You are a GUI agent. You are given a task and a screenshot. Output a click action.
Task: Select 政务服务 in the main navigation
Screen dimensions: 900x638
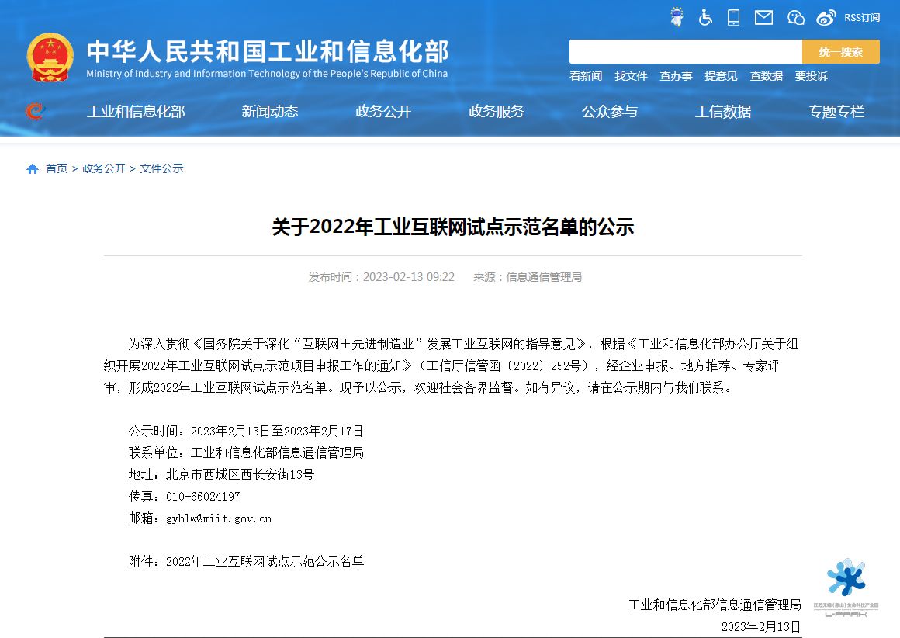(x=497, y=112)
